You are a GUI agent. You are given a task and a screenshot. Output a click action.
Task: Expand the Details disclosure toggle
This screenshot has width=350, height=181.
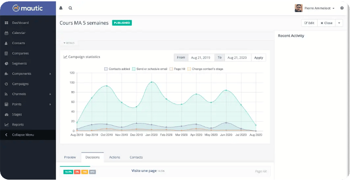pos(69,43)
